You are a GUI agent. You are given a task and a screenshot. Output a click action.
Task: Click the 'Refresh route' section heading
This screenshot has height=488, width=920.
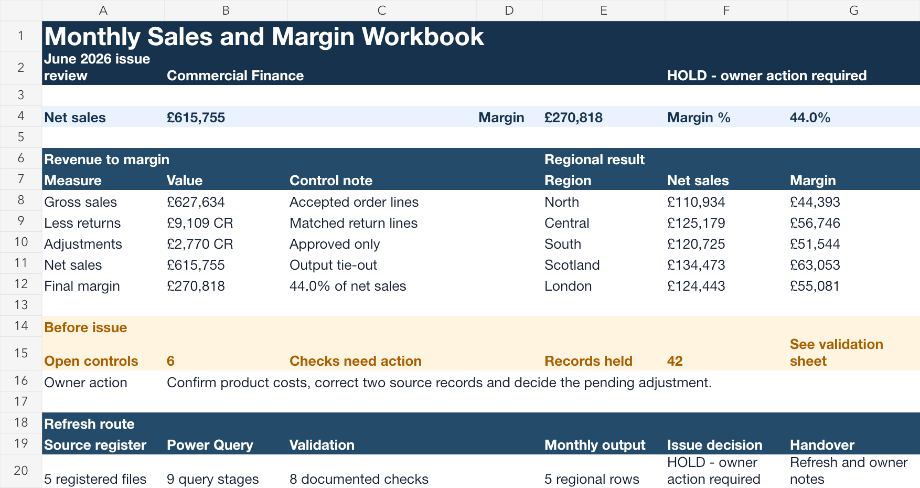click(x=89, y=424)
